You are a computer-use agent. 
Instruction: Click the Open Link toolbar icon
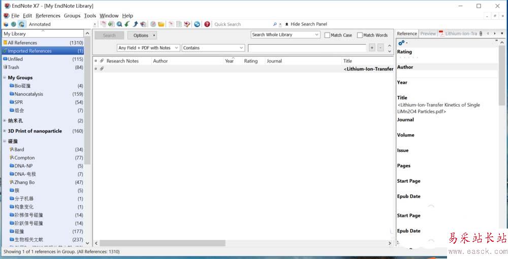[153, 24]
